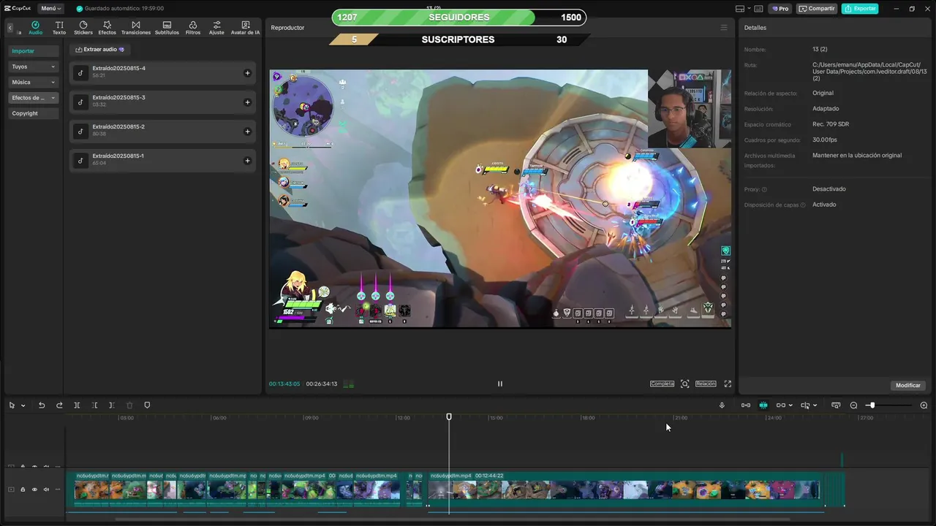Viewport: 936px width, 526px height.
Task: Click the focus scan icon in the player
Action: [685, 384]
